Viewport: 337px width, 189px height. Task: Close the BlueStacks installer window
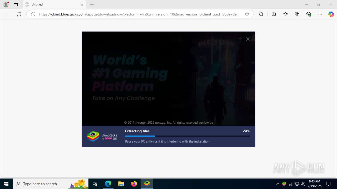248,39
